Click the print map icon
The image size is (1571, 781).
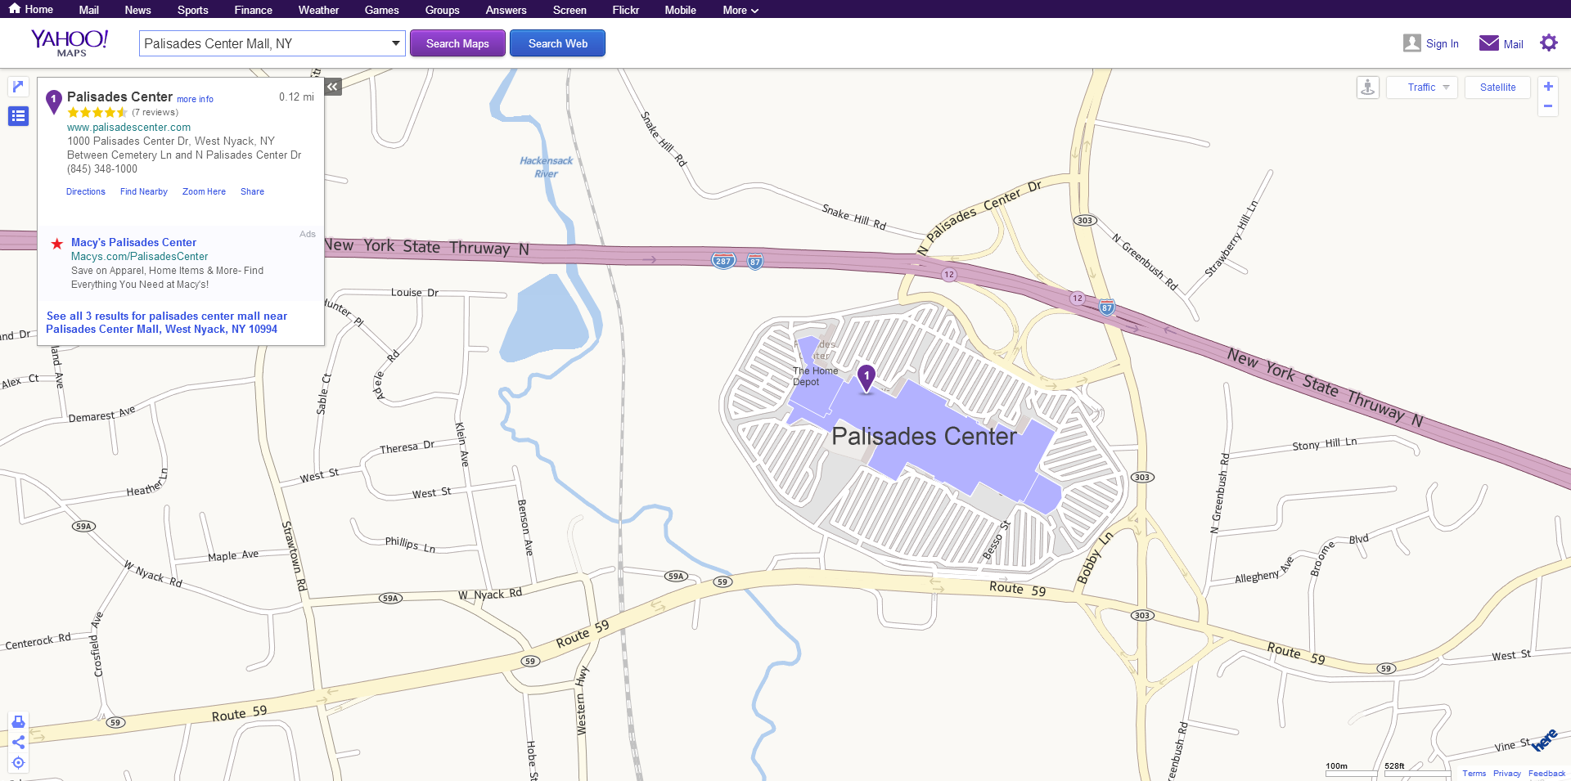click(x=18, y=721)
